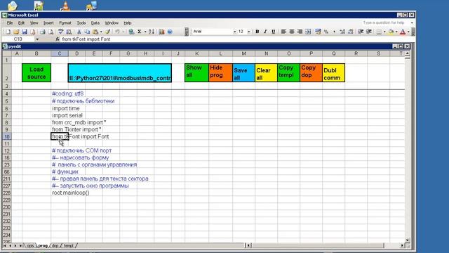Viewport: 449px width, 253px height.
Task: Expand the Paste options arrow
Action: point(101,32)
